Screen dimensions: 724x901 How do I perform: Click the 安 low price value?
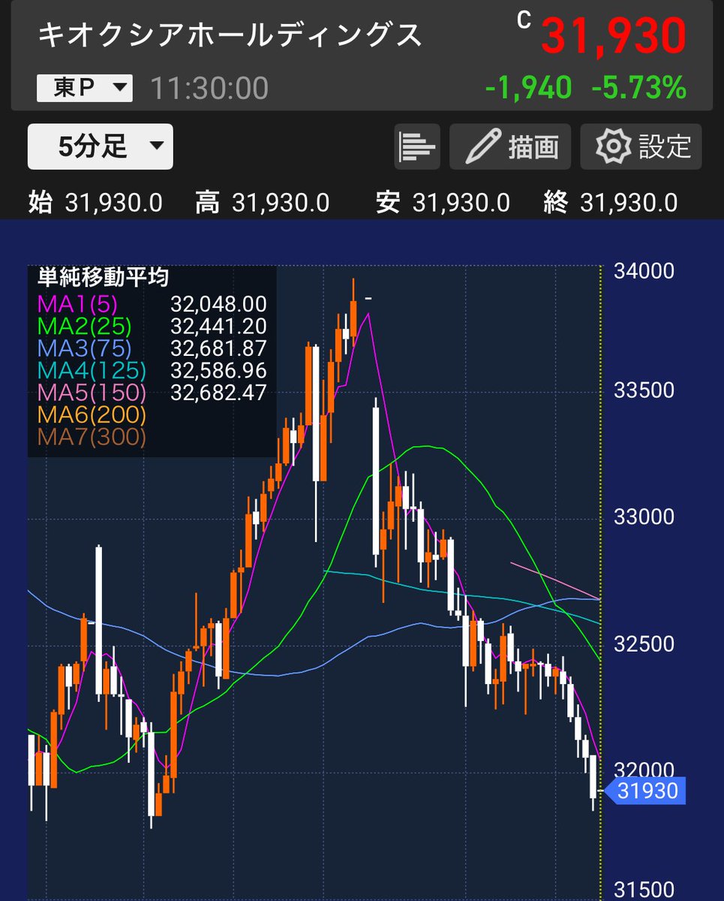click(461, 202)
